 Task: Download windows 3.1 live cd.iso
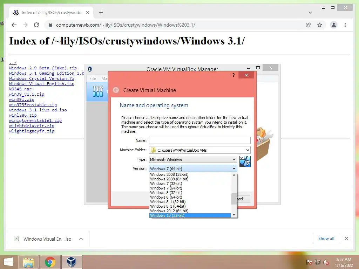38,110
